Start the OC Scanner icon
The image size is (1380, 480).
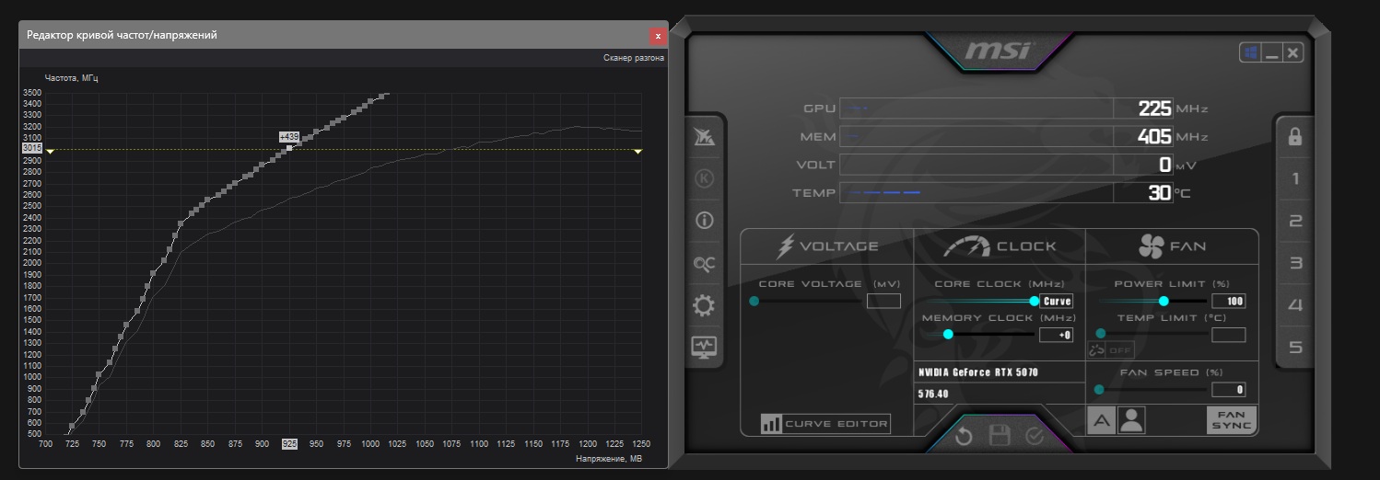point(705,264)
